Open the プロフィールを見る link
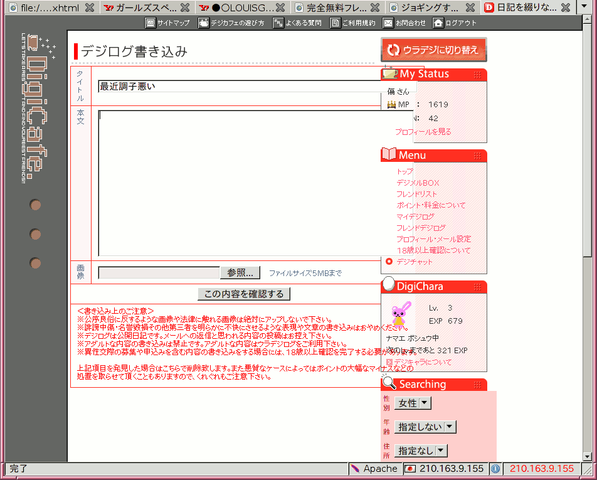Image resolution: width=597 pixels, height=480 pixels. (x=423, y=132)
